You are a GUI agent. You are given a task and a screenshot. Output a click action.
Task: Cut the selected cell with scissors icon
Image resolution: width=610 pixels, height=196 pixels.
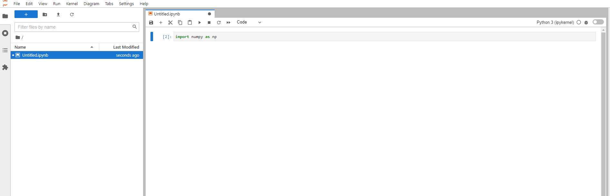click(x=170, y=23)
